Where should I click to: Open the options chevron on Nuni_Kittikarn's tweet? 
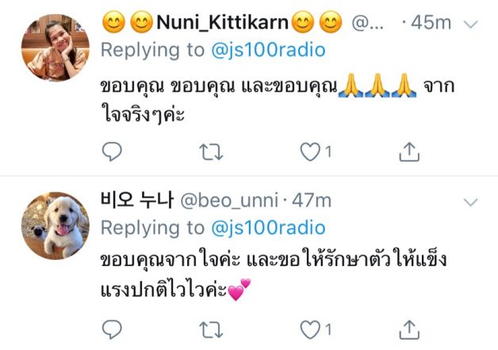471,24
